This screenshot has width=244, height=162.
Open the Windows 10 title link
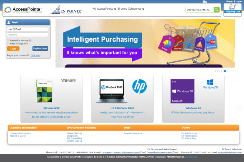click(x=193, y=108)
